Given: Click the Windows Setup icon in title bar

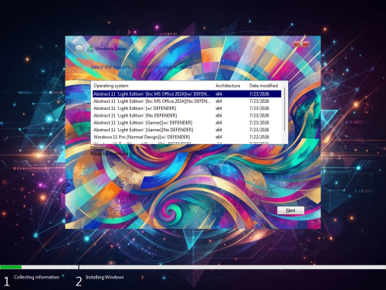Looking at the screenshot, I should pos(90,49).
